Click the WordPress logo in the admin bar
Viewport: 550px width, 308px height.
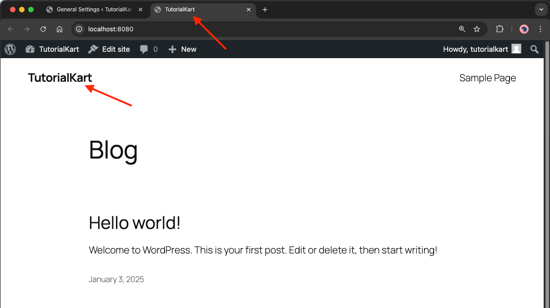(x=10, y=49)
